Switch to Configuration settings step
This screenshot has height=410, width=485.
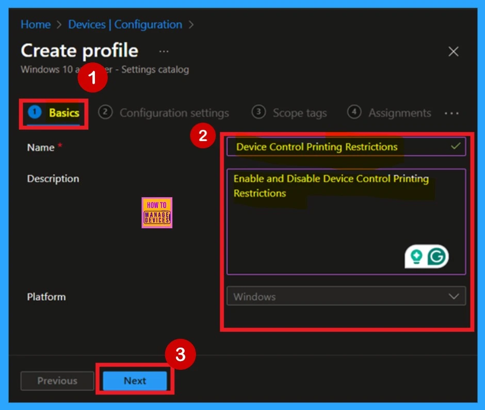pyautogui.click(x=164, y=113)
